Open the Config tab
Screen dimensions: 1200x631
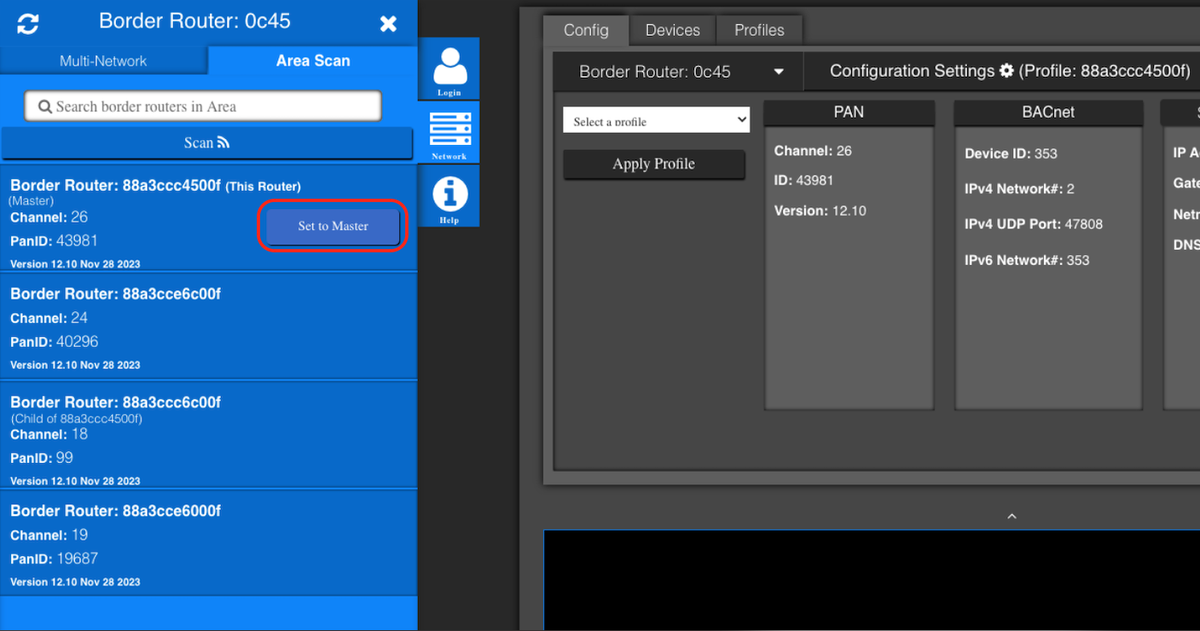coord(586,30)
